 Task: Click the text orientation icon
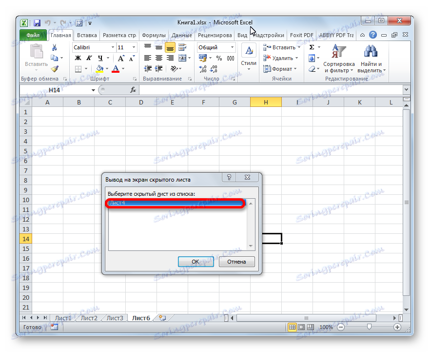[174, 69]
